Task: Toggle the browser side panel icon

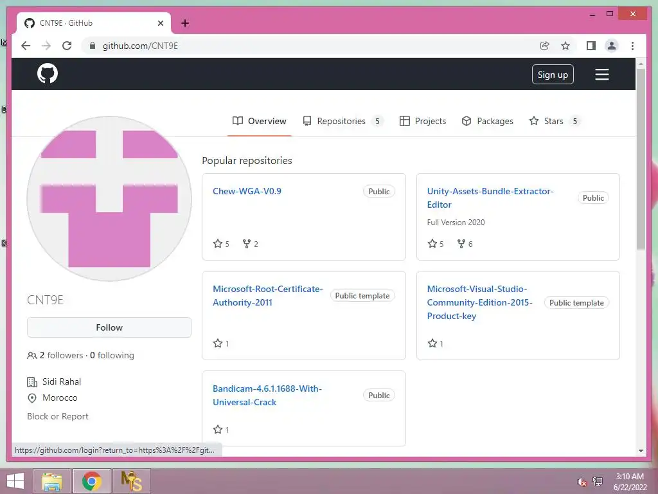Action: point(591,46)
